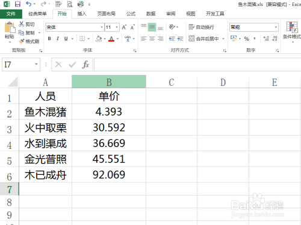This screenshot has width=301, height=225.
Task: Switch to the 页面布局 tab
Action: pos(107,14)
